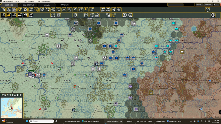Switch to Document1 - Word taskbar item
This screenshot has height=124, width=221.
(x=174, y=121)
